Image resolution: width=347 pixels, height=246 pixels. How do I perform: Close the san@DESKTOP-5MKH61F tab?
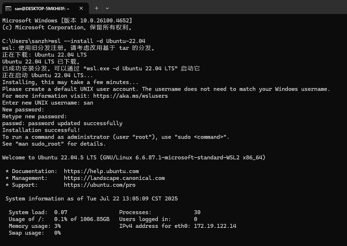81,8
